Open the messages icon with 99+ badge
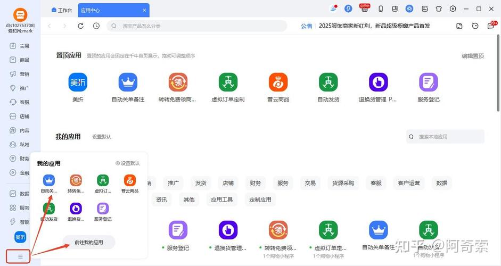Screen dimensions: 501x266 click(x=491, y=26)
